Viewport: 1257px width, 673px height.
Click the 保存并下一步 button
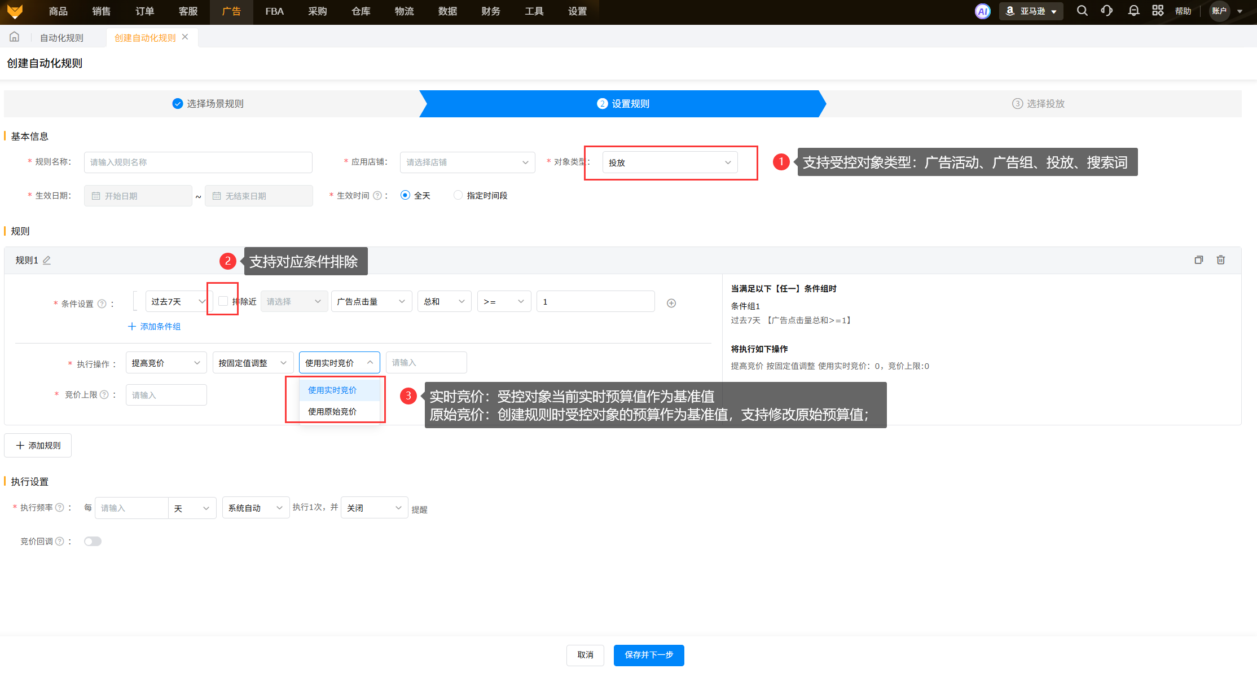click(x=648, y=655)
